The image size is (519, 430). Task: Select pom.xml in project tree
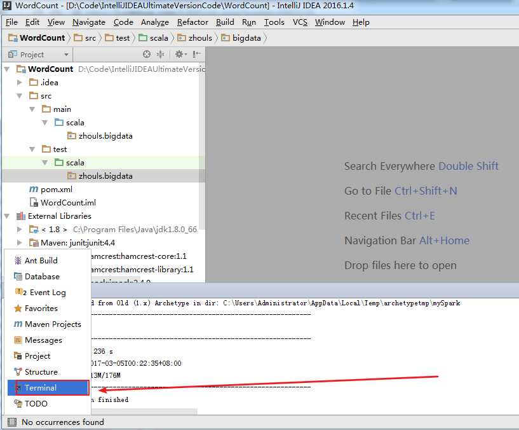click(x=51, y=190)
